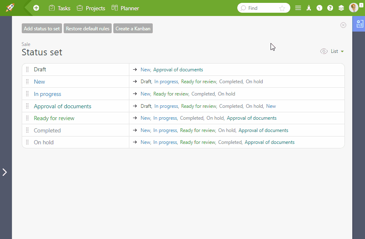Click Draft in the New row transitions
Image resolution: width=365 pixels, height=239 pixels.
pyautogui.click(x=146, y=81)
